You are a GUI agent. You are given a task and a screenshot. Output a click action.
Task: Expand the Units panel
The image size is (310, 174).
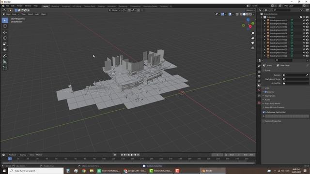tap(263, 88)
